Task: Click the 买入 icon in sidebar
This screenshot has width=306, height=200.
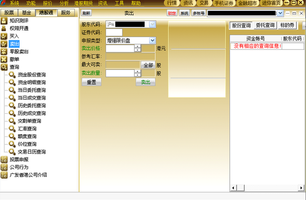Action: (x=4, y=36)
